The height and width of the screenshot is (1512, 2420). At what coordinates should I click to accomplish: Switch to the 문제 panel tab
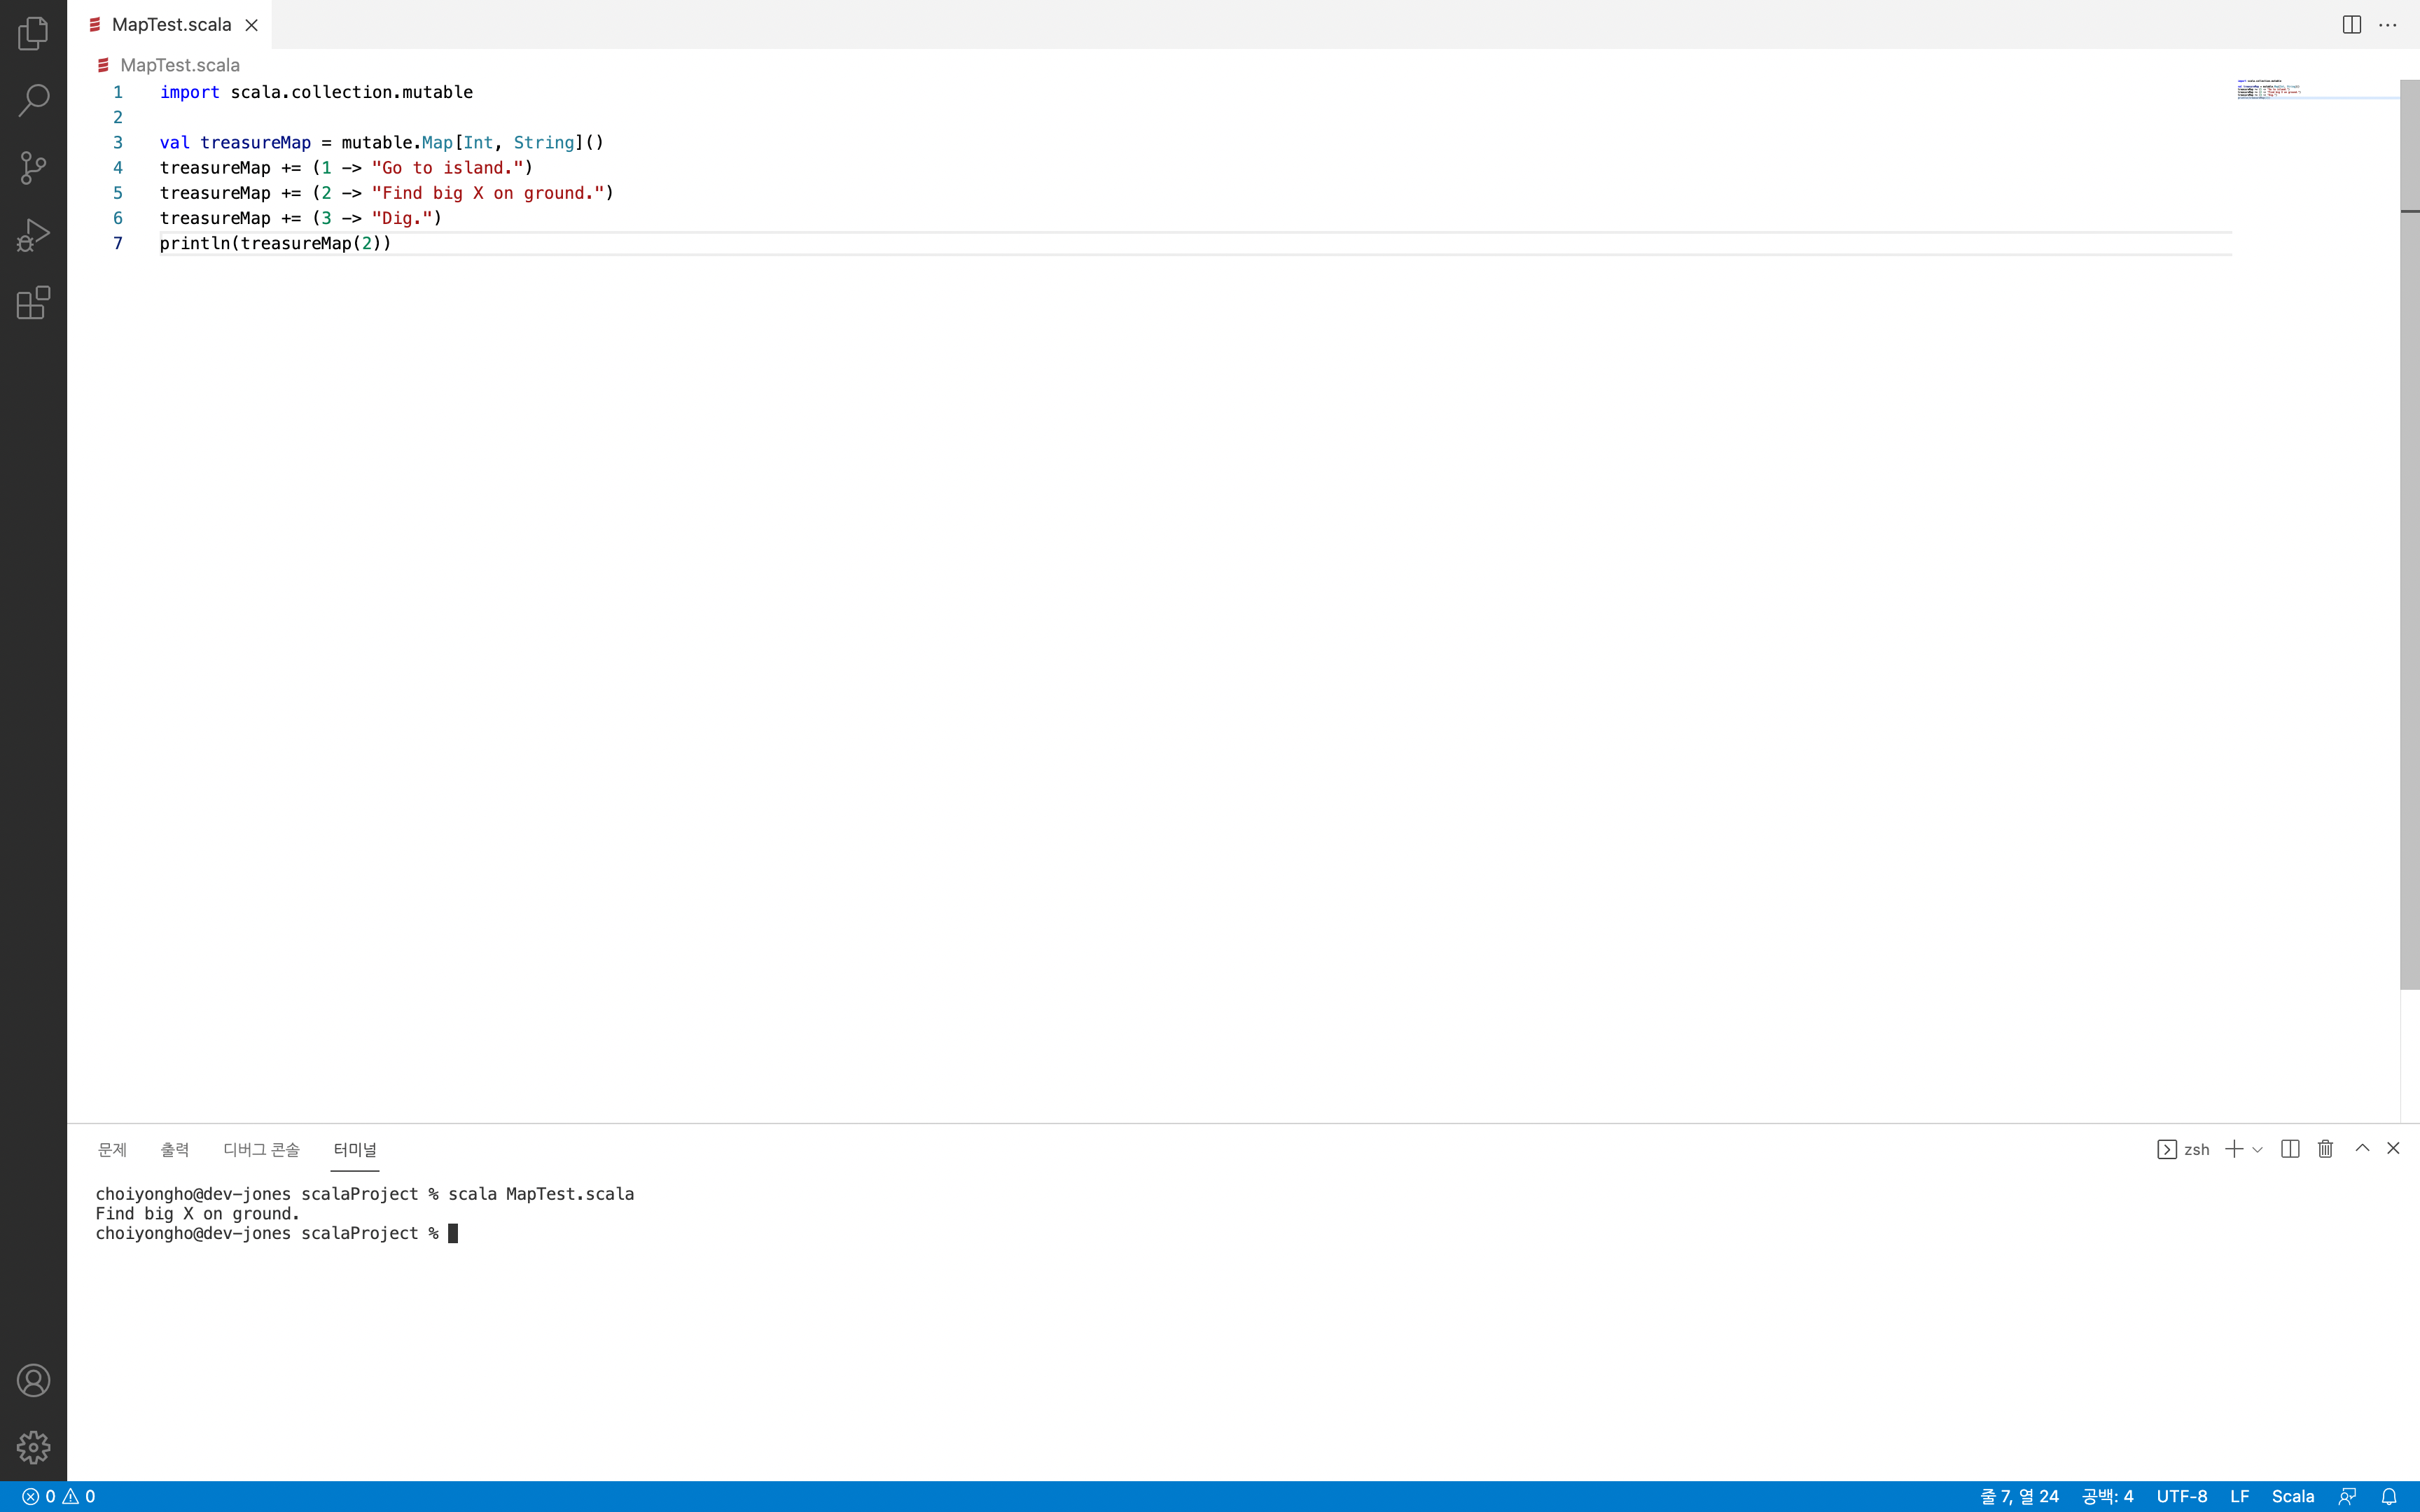112,1149
